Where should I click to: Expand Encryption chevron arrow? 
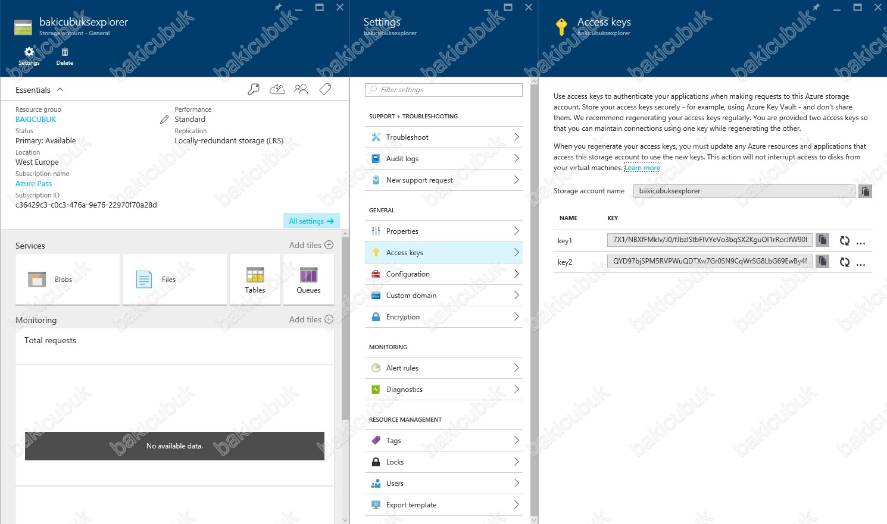point(516,316)
